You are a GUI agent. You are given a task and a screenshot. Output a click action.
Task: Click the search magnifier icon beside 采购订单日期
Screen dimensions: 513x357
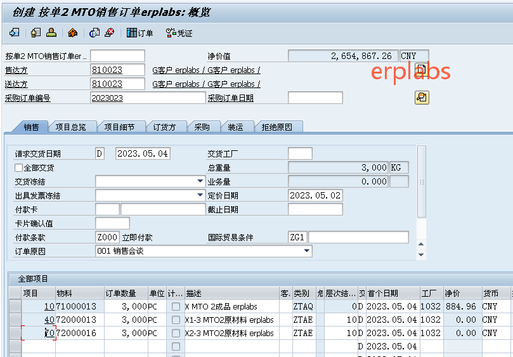(x=422, y=98)
